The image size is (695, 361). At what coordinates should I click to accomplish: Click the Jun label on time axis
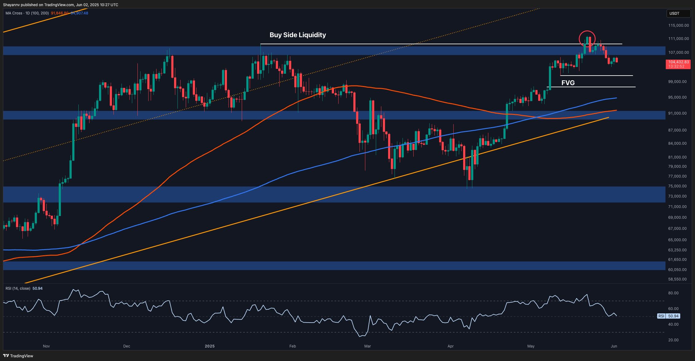click(614, 346)
